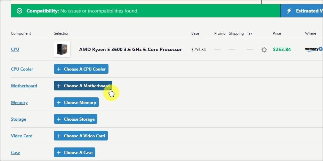Screen dimensions: 323x161
Task: Open the Motherboard component link
Action: coord(24,86)
